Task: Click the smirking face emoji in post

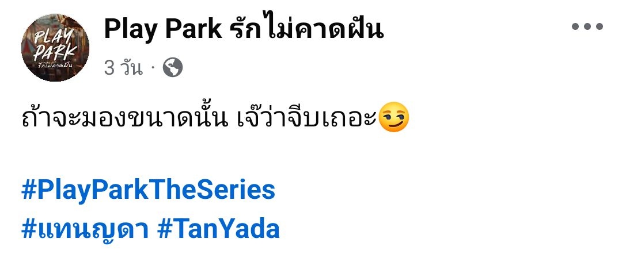Action: coord(393,117)
